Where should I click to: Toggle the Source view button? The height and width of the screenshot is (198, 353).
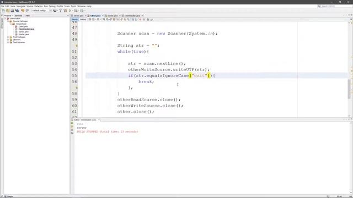click(74, 19)
